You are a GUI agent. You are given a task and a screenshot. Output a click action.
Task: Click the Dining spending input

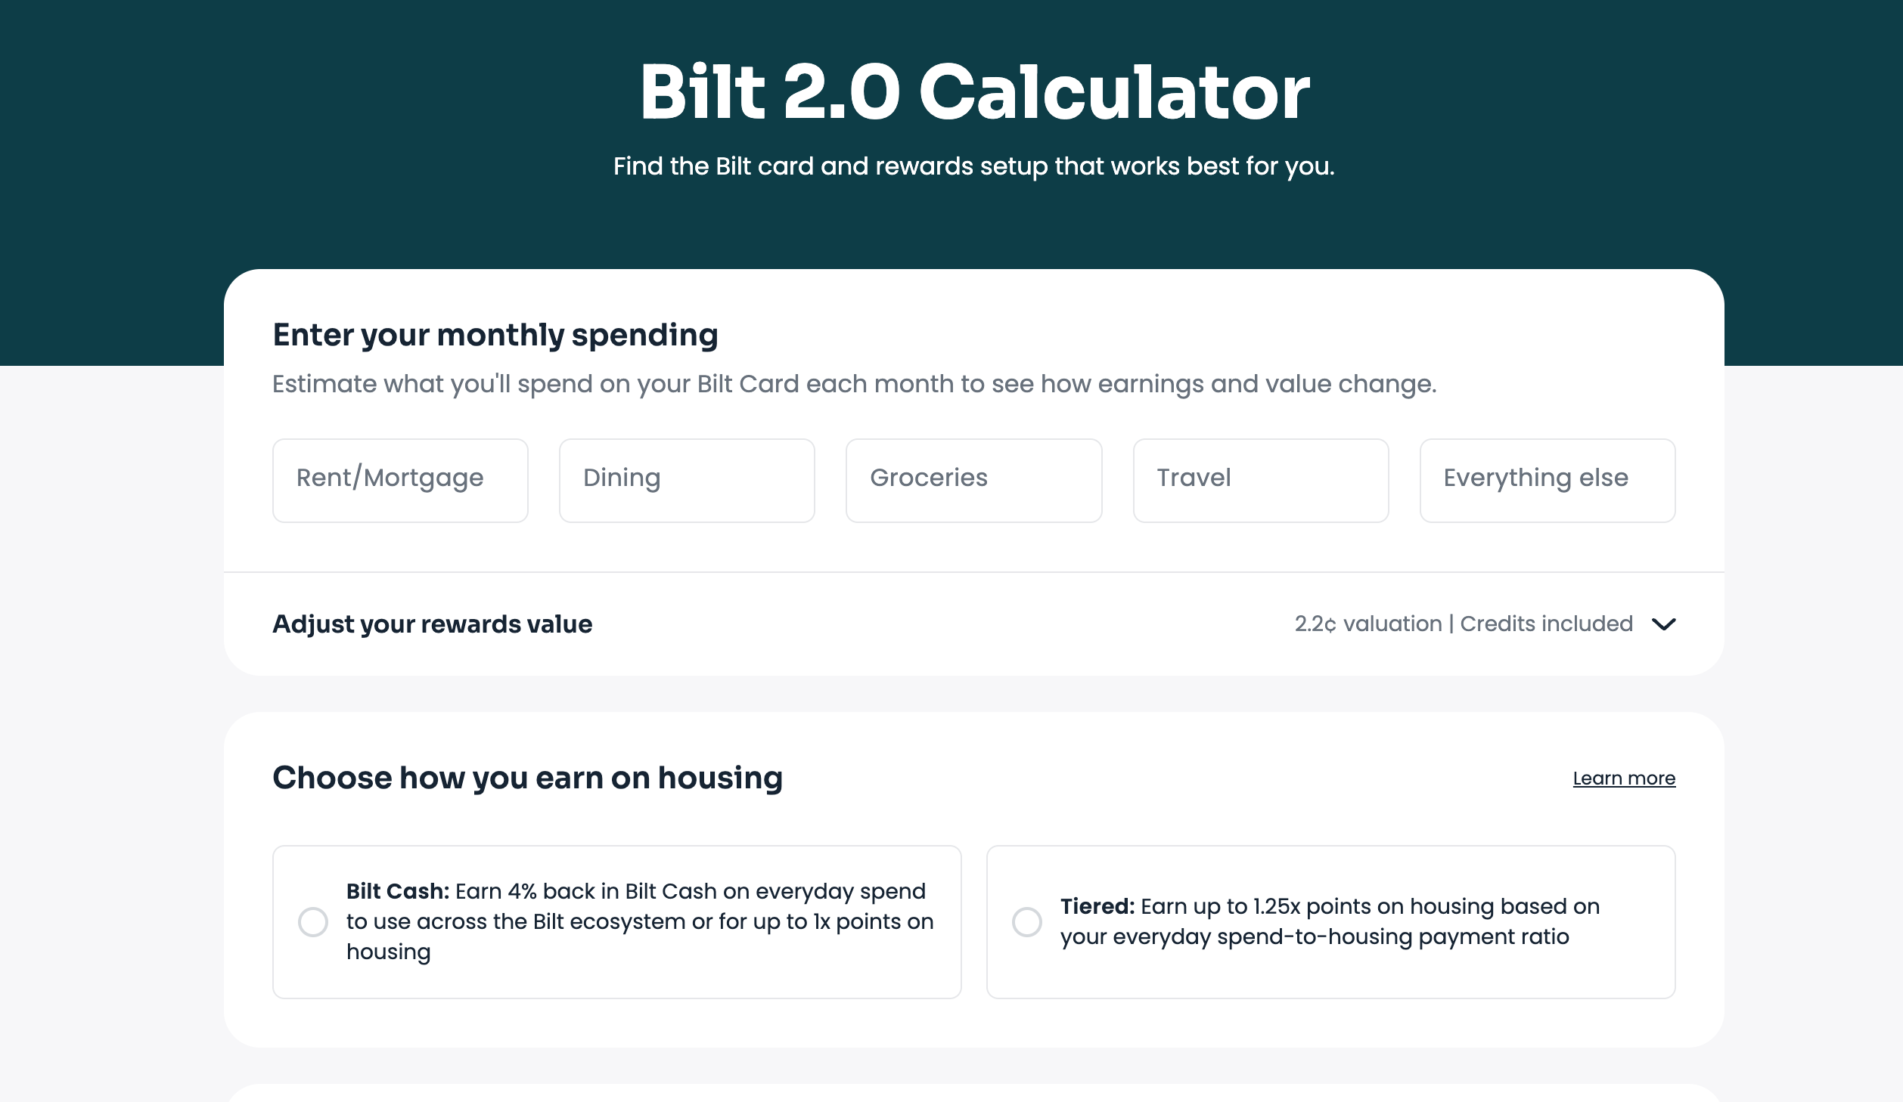coord(686,480)
